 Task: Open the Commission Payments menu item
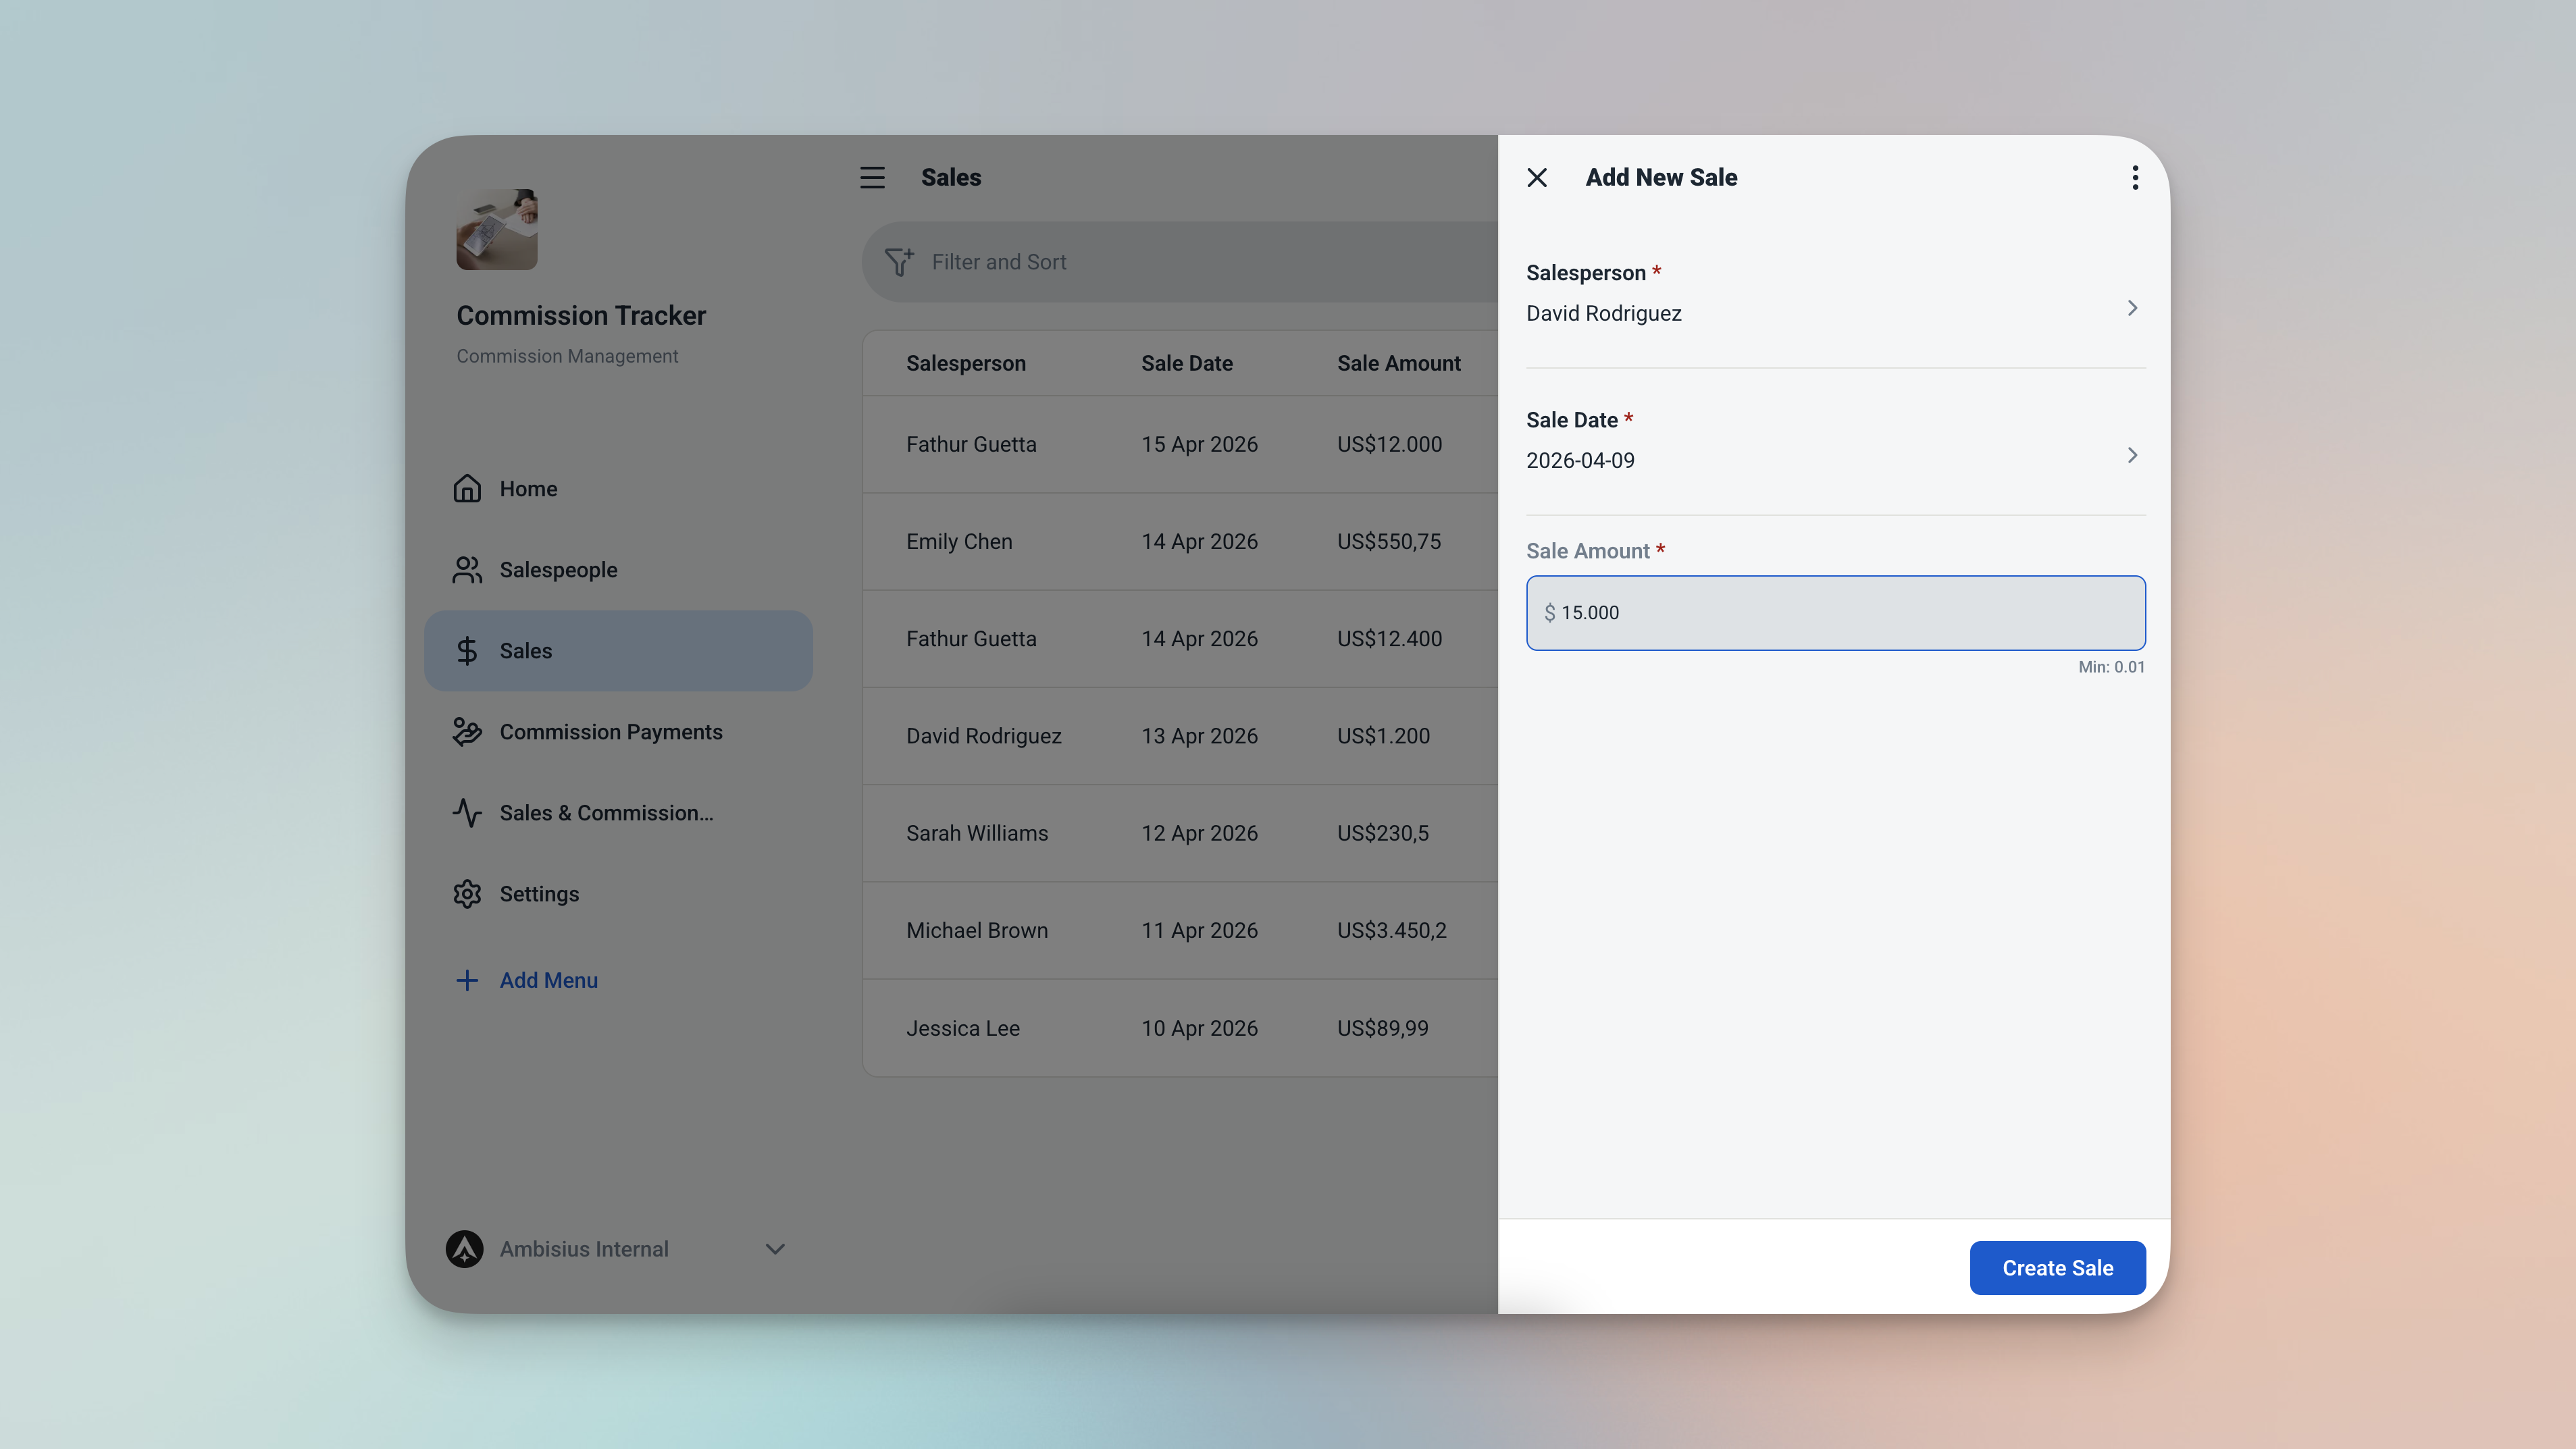click(x=610, y=732)
